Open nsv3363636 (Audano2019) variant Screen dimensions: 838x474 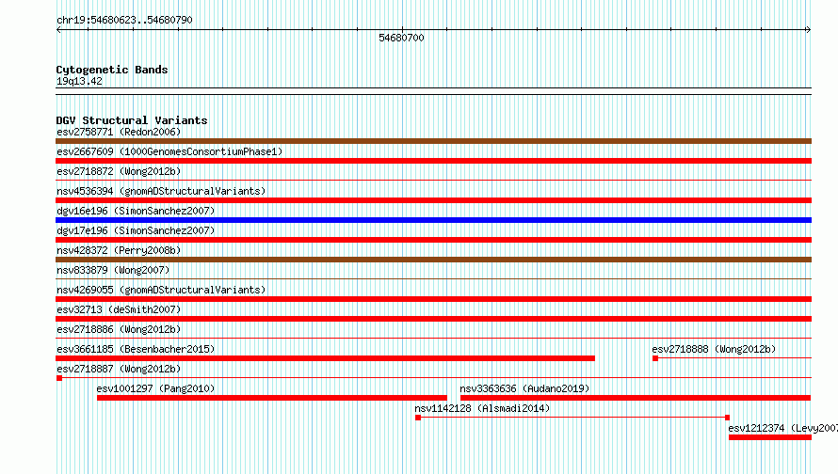[x=524, y=388]
